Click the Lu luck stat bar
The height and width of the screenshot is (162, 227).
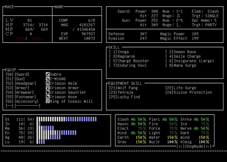41,141
